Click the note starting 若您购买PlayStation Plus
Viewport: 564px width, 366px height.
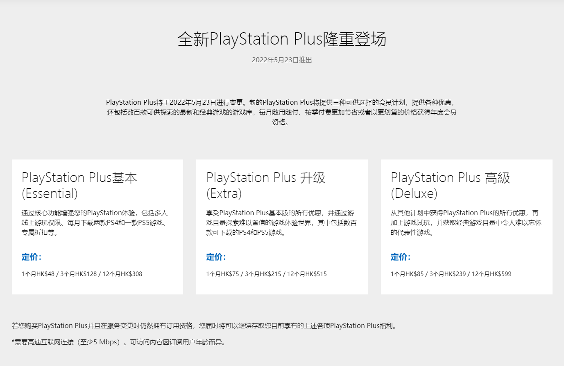coord(204,326)
